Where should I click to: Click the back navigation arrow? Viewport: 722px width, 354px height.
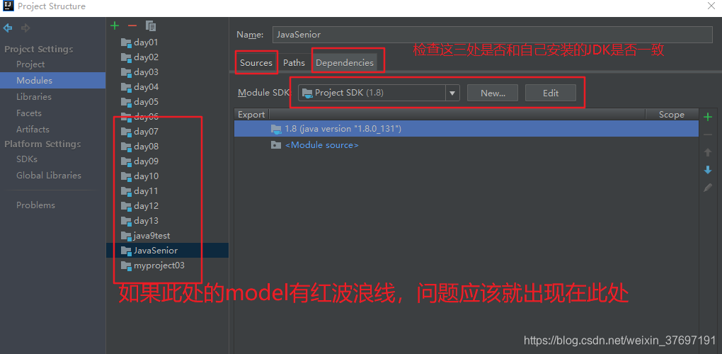(x=8, y=28)
